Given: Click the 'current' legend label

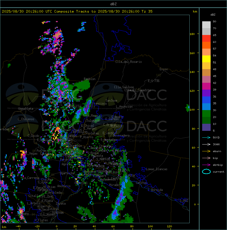Looking at the screenshot, I should [219, 172].
